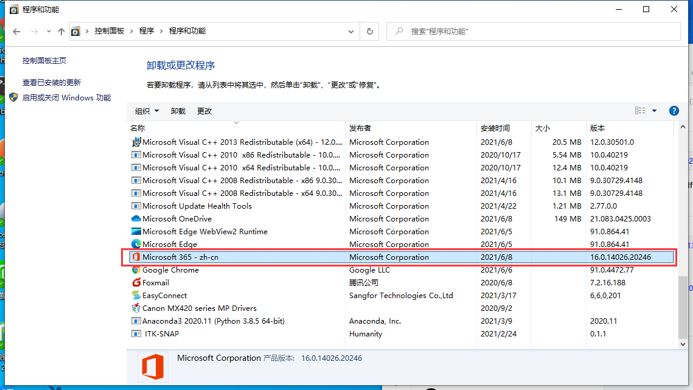
Task: Click the Microsoft 365 Office icon
Action: click(x=136, y=257)
